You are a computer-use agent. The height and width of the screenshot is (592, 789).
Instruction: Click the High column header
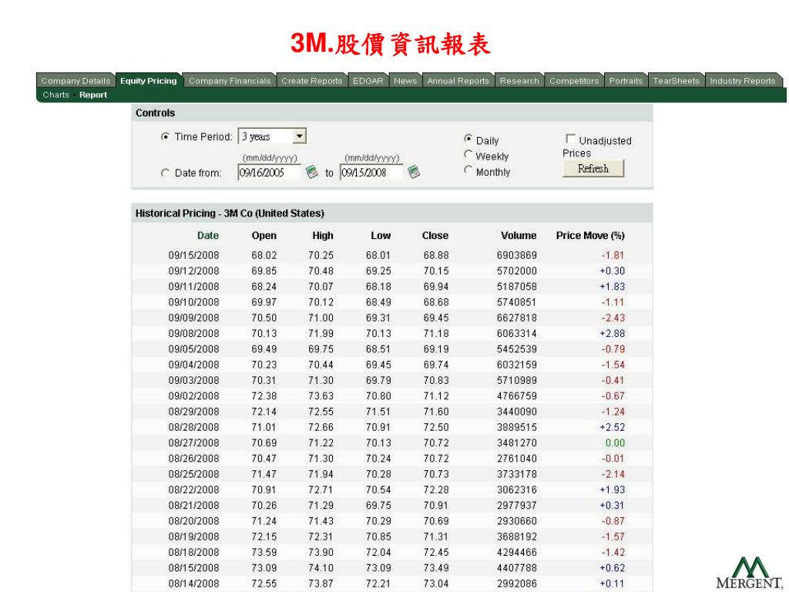323,235
